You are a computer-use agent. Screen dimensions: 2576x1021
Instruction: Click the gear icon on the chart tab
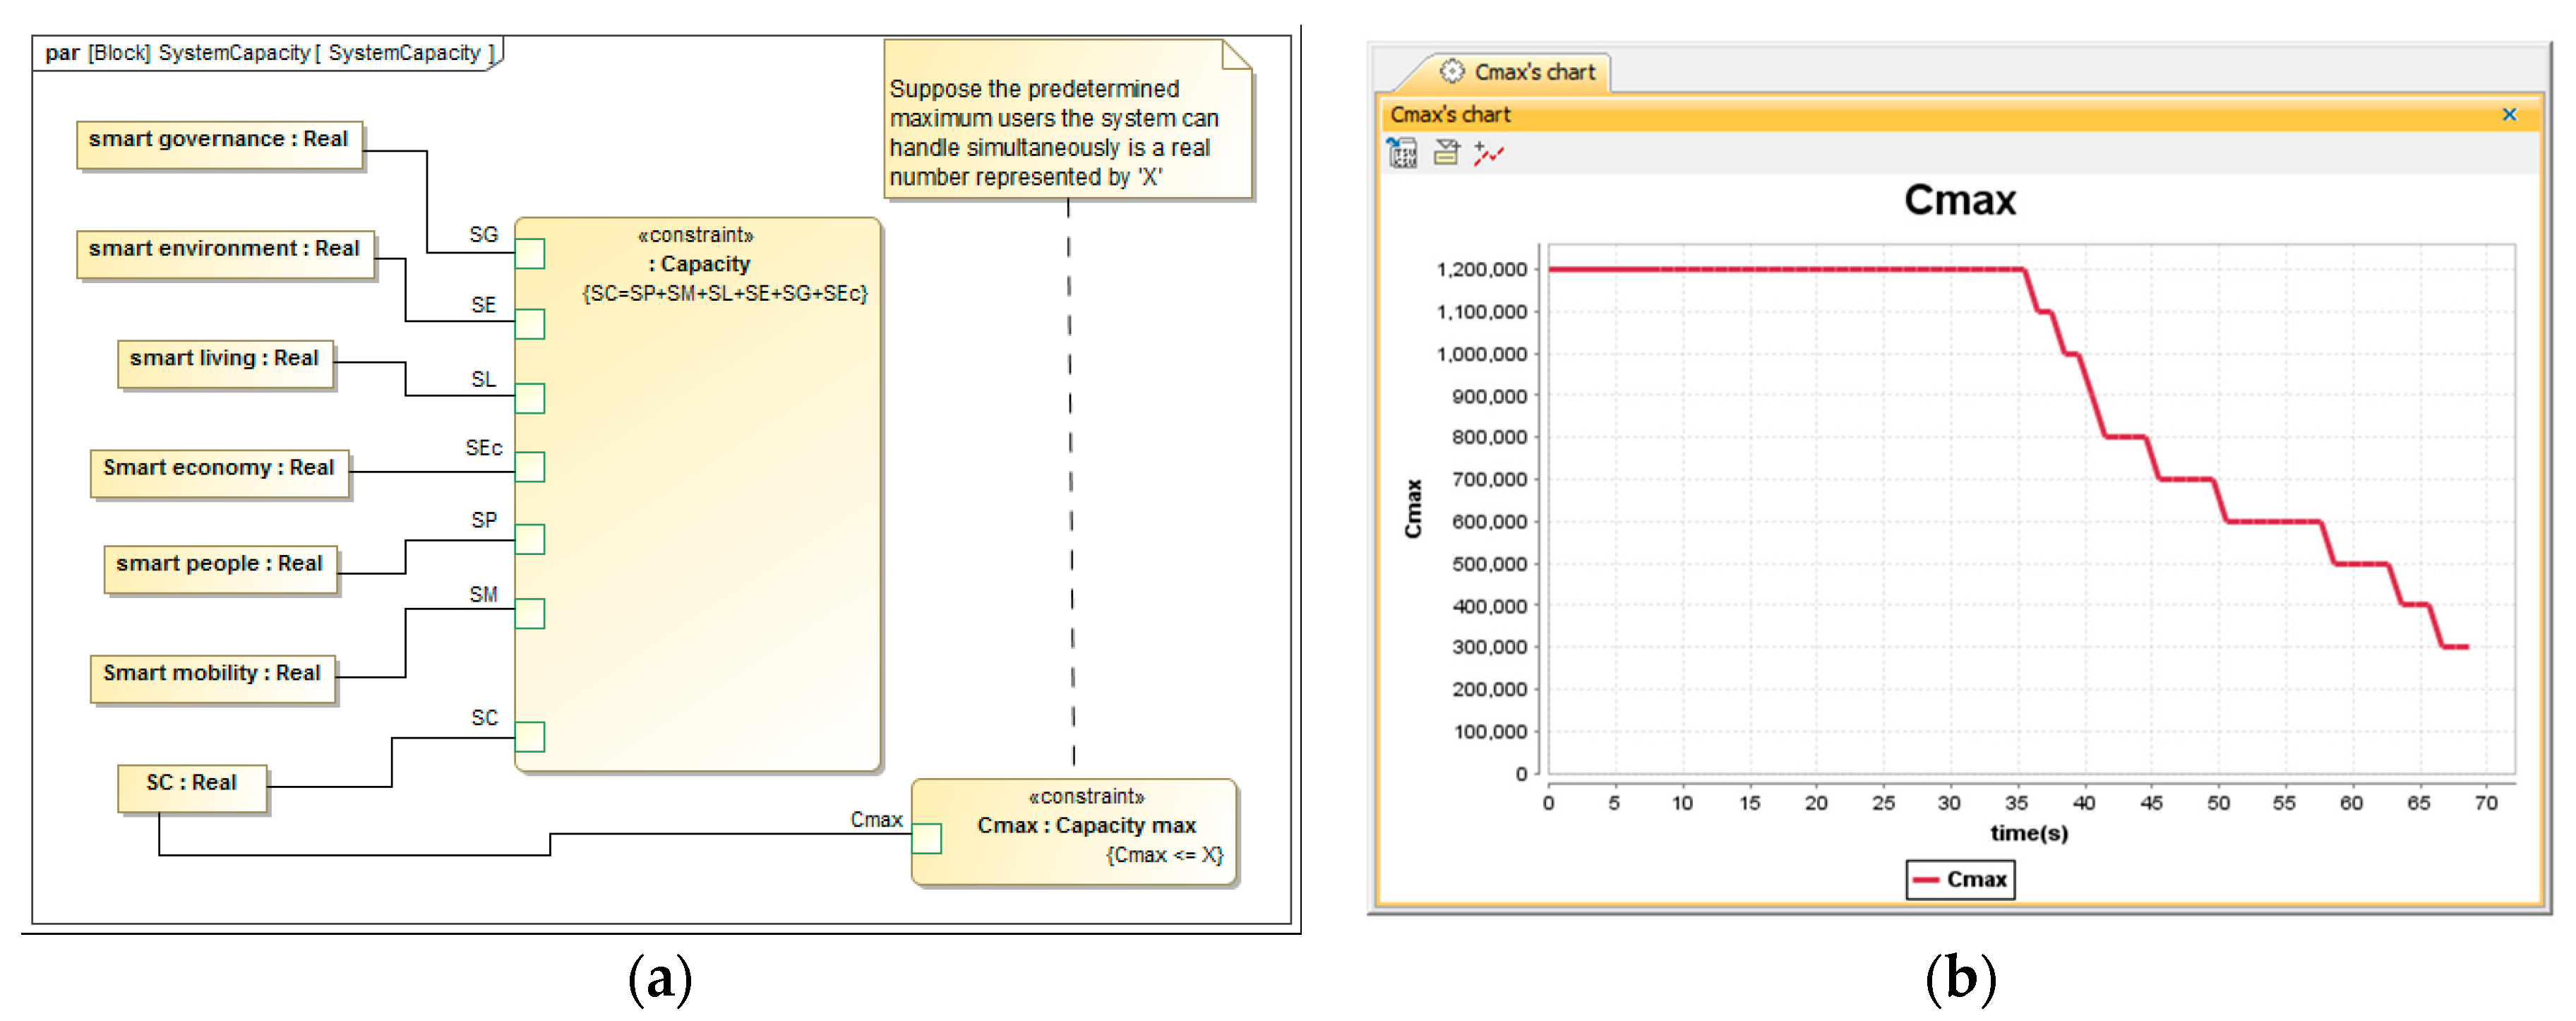(x=1451, y=72)
